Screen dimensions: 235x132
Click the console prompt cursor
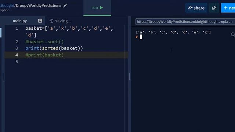point(141,37)
